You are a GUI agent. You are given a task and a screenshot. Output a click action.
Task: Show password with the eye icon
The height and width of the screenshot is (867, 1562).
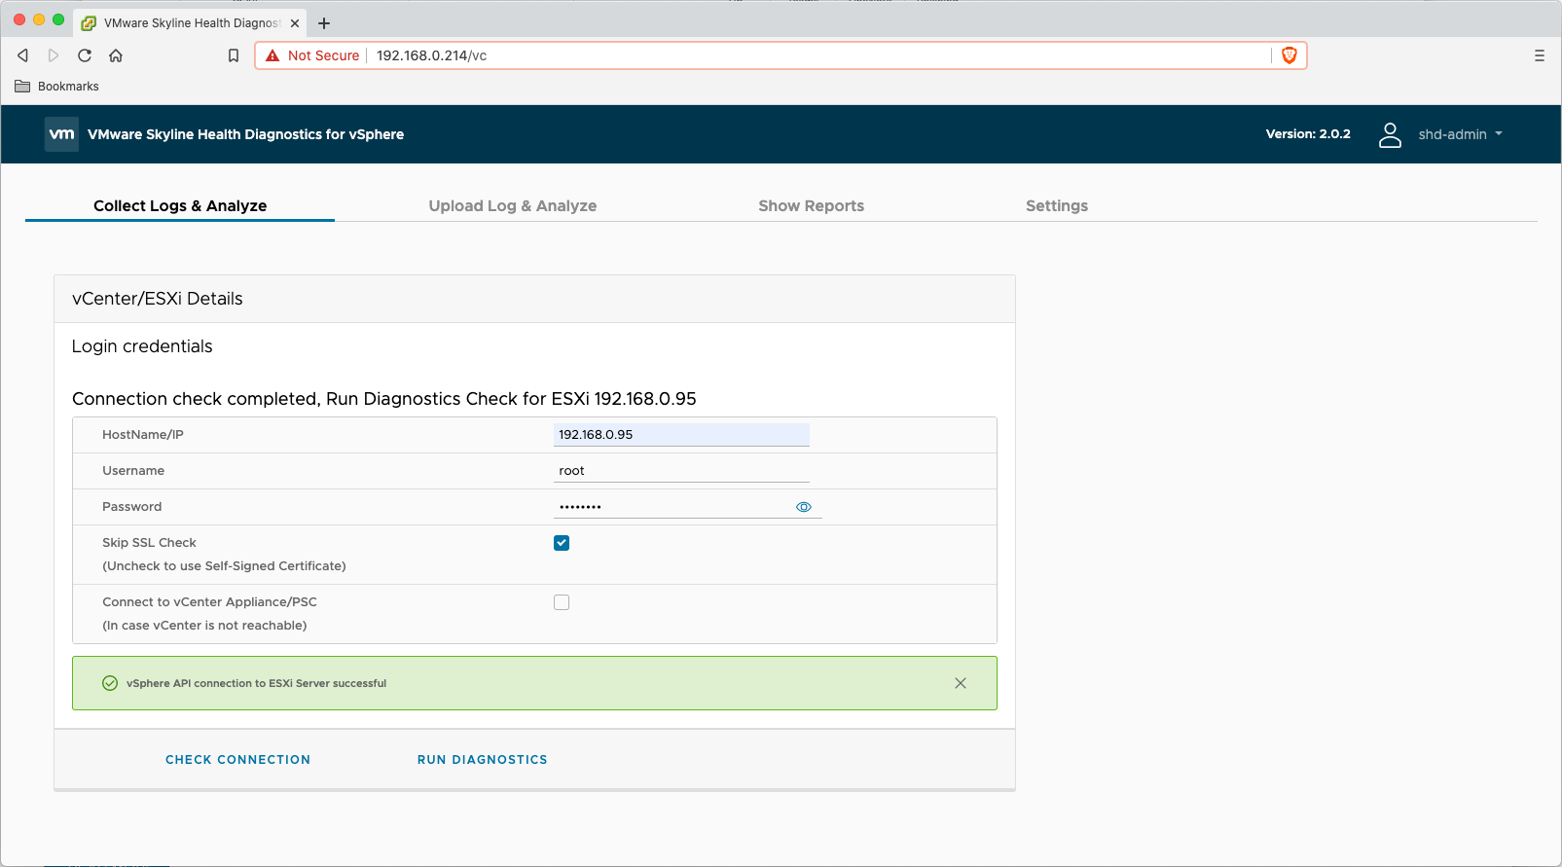804,507
